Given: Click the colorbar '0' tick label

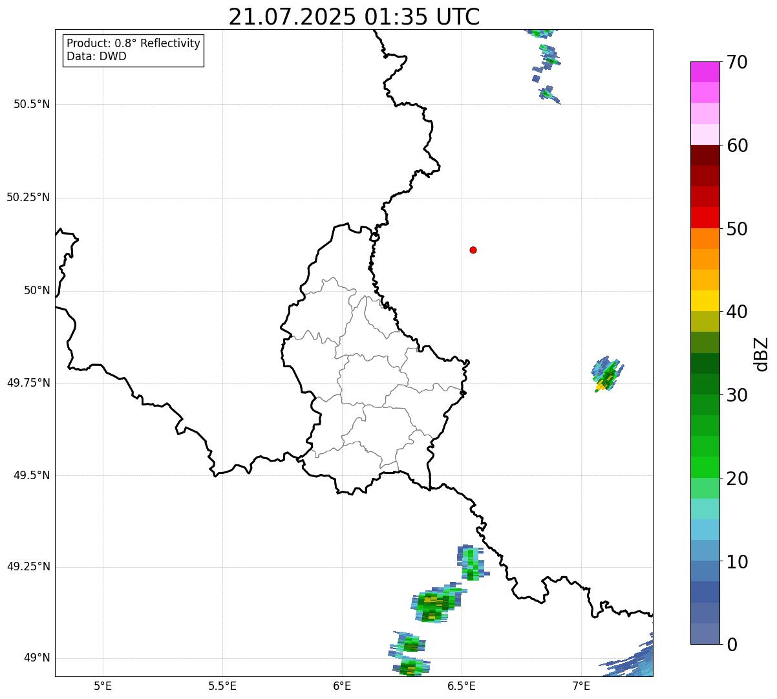Looking at the screenshot, I should [732, 645].
